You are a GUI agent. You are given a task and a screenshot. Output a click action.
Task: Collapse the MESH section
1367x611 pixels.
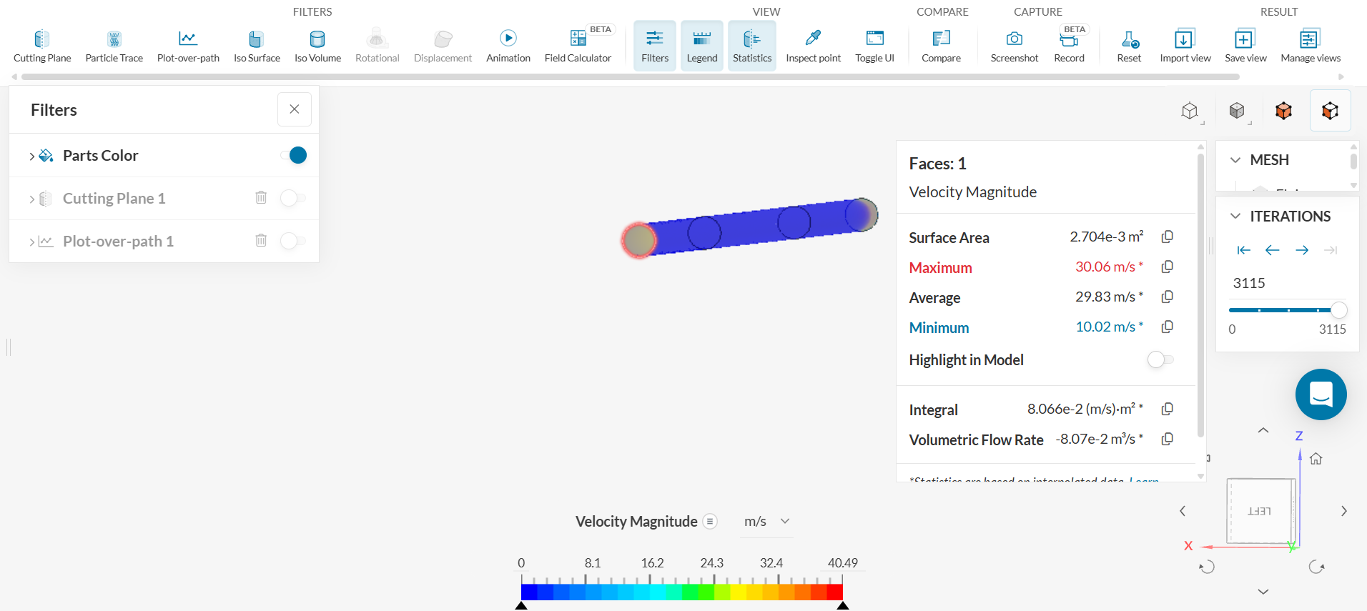(1235, 160)
